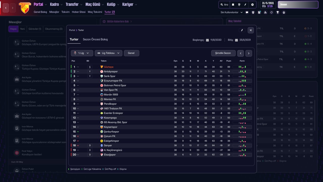Viewport: 323px width, 182px height.
Task: Expand the Kariyer menu
Action: [130, 4]
